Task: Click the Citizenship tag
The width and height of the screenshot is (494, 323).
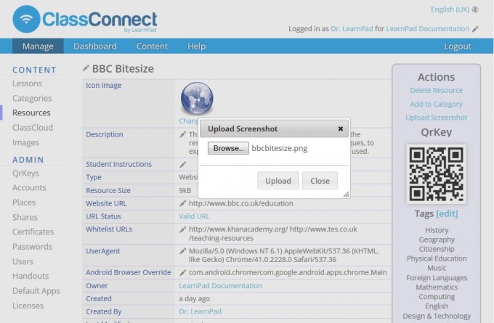Action: (x=437, y=250)
